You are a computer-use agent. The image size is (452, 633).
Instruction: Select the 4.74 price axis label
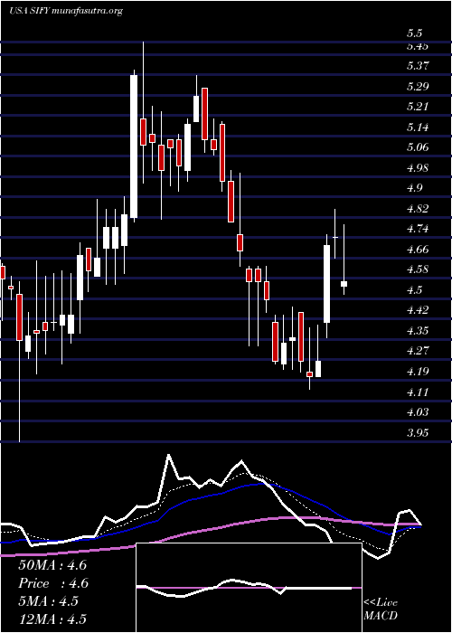(x=418, y=229)
